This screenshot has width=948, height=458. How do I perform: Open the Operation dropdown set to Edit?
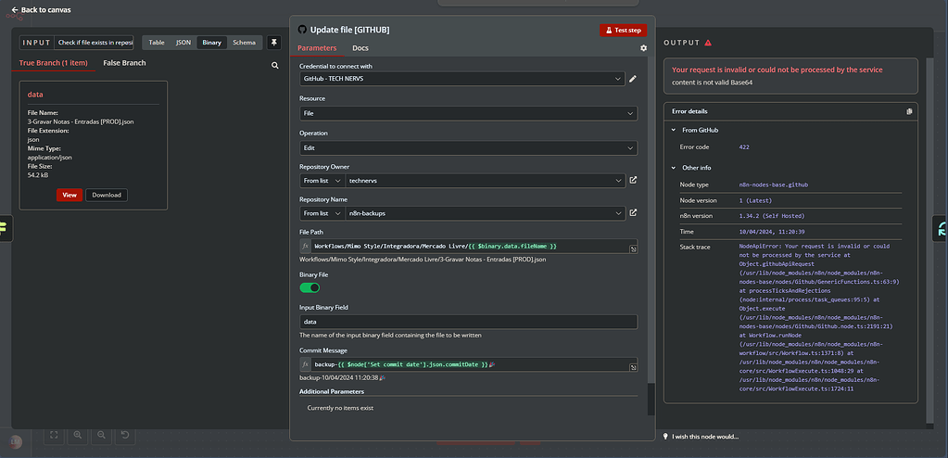pos(467,147)
